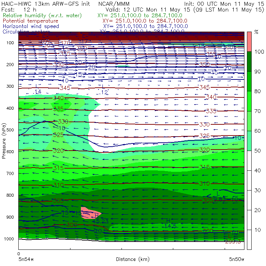Click the 60–70% light green color bar segment
The height and width of the screenshot is (266, 266).
coord(249,121)
